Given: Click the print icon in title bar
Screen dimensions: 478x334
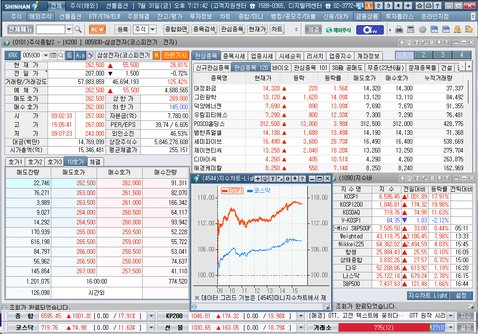Looking at the screenshot, I should (x=428, y=6).
